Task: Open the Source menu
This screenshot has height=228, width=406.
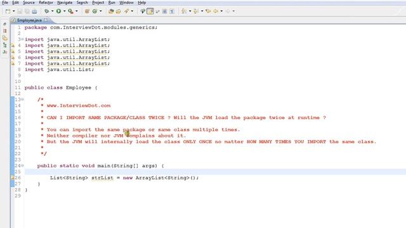Action: coord(29,3)
